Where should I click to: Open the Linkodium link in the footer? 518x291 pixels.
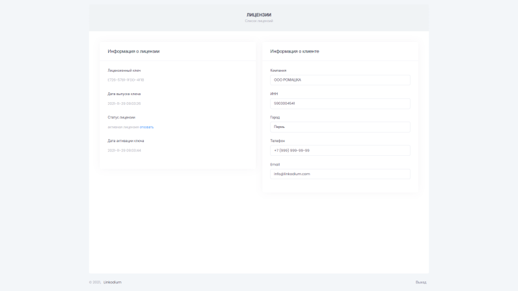click(112, 282)
